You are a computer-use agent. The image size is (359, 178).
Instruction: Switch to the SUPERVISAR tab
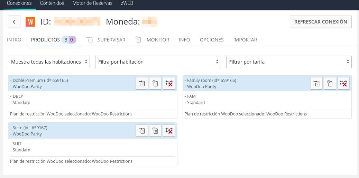(x=111, y=40)
